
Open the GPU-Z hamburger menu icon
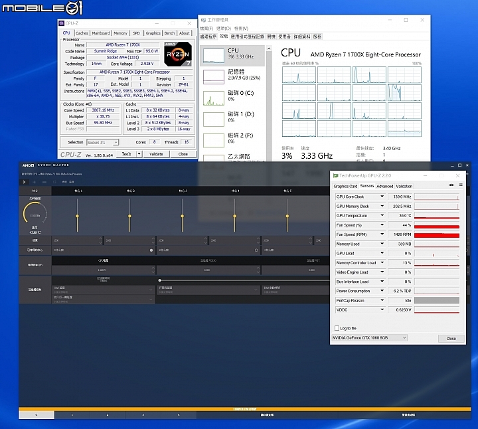[461, 185]
